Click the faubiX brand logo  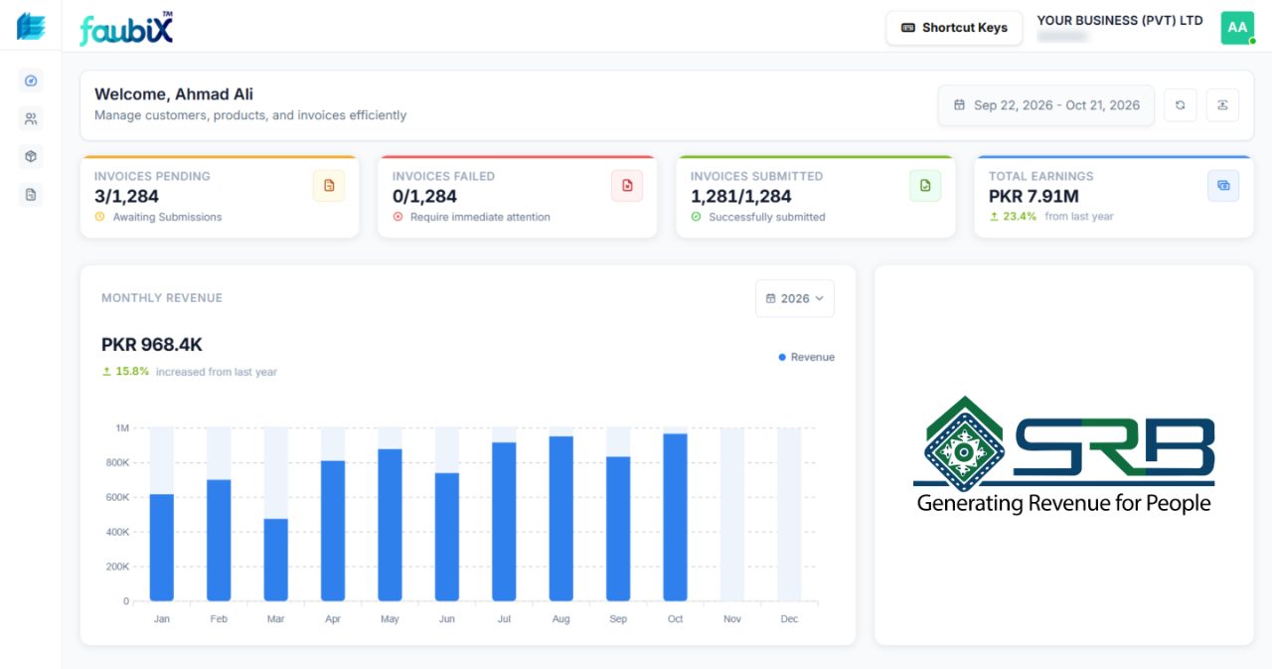click(x=126, y=28)
